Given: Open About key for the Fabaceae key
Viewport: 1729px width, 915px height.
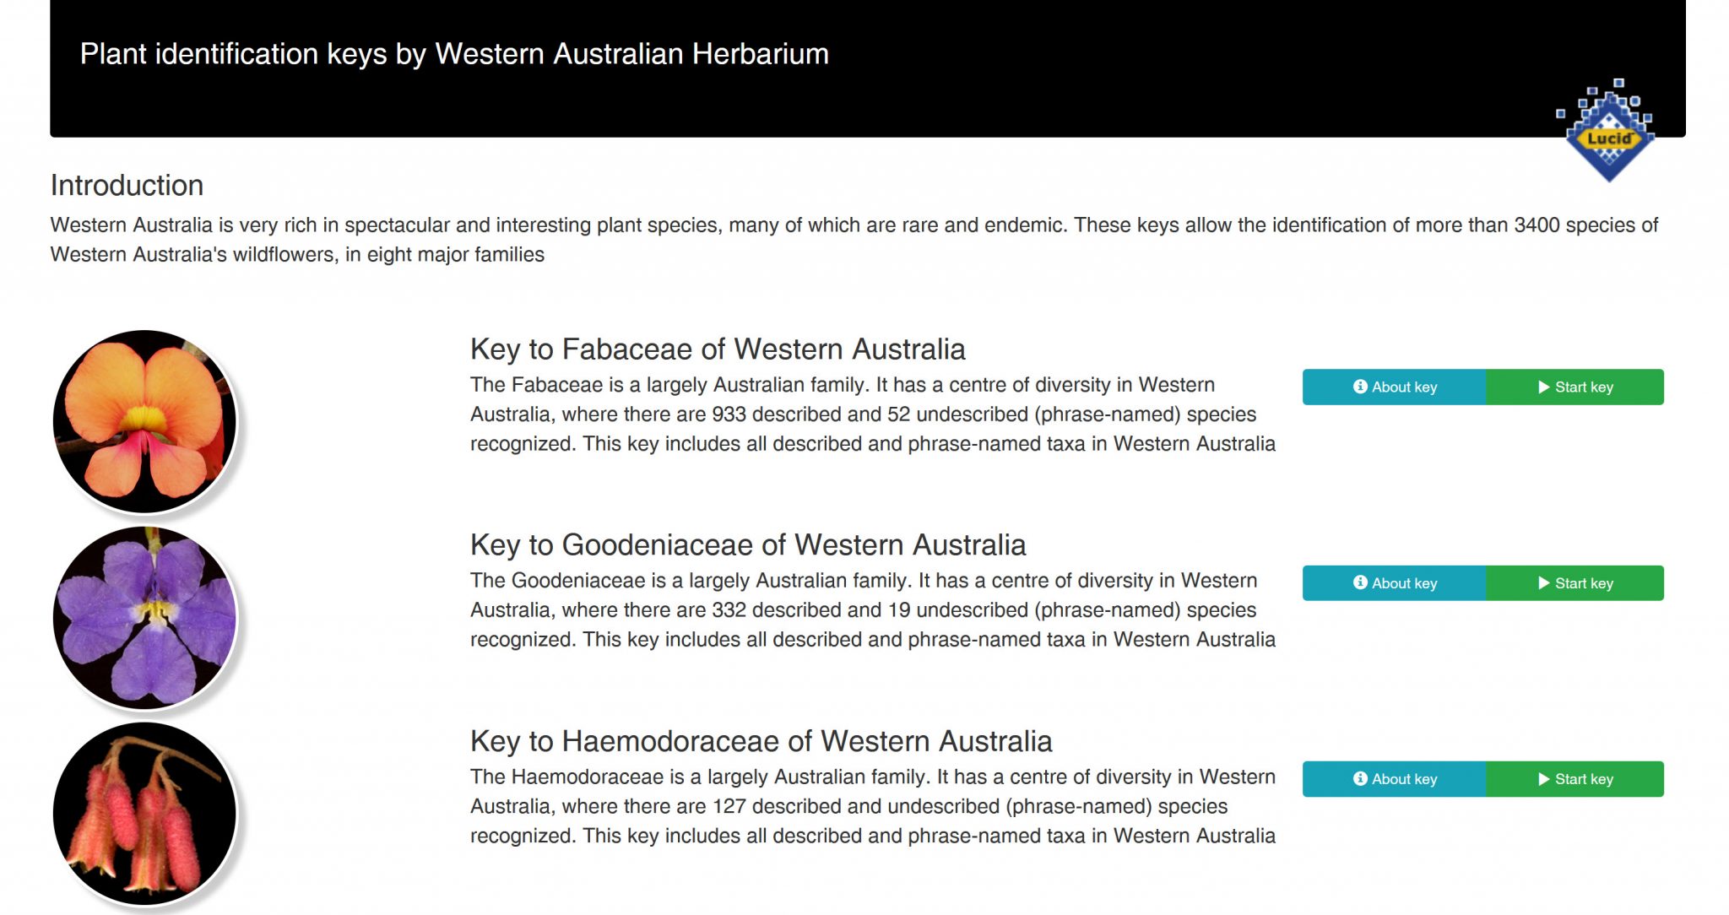Looking at the screenshot, I should [x=1394, y=387].
